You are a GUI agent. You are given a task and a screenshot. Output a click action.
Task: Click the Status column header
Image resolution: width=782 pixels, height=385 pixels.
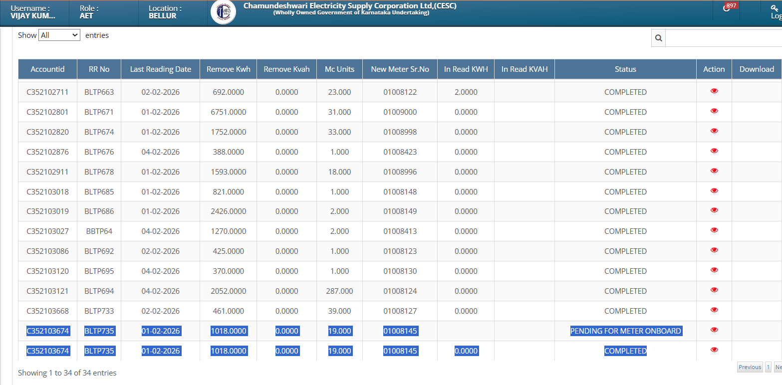625,69
